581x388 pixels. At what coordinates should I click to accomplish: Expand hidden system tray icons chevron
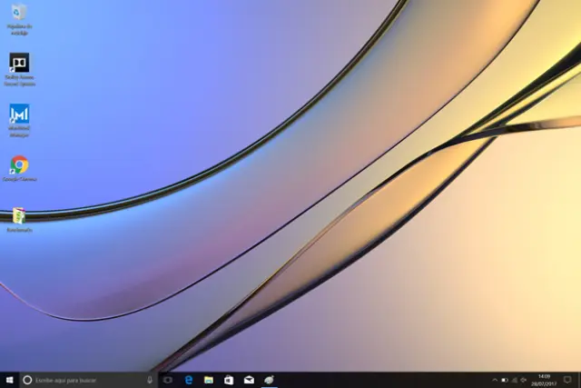coord(495,380)
